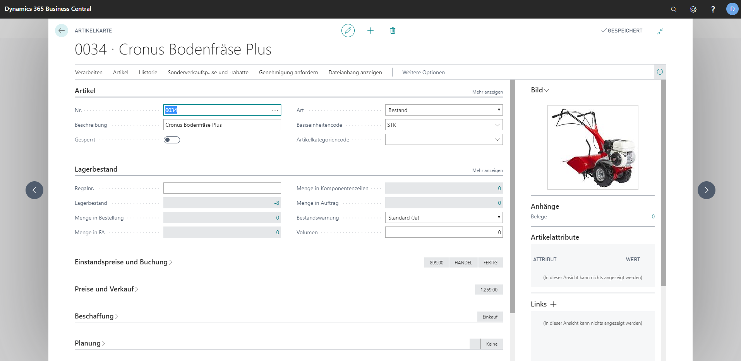Click the 899,00 summary value
741x361 pixels.
click(436, 263)
